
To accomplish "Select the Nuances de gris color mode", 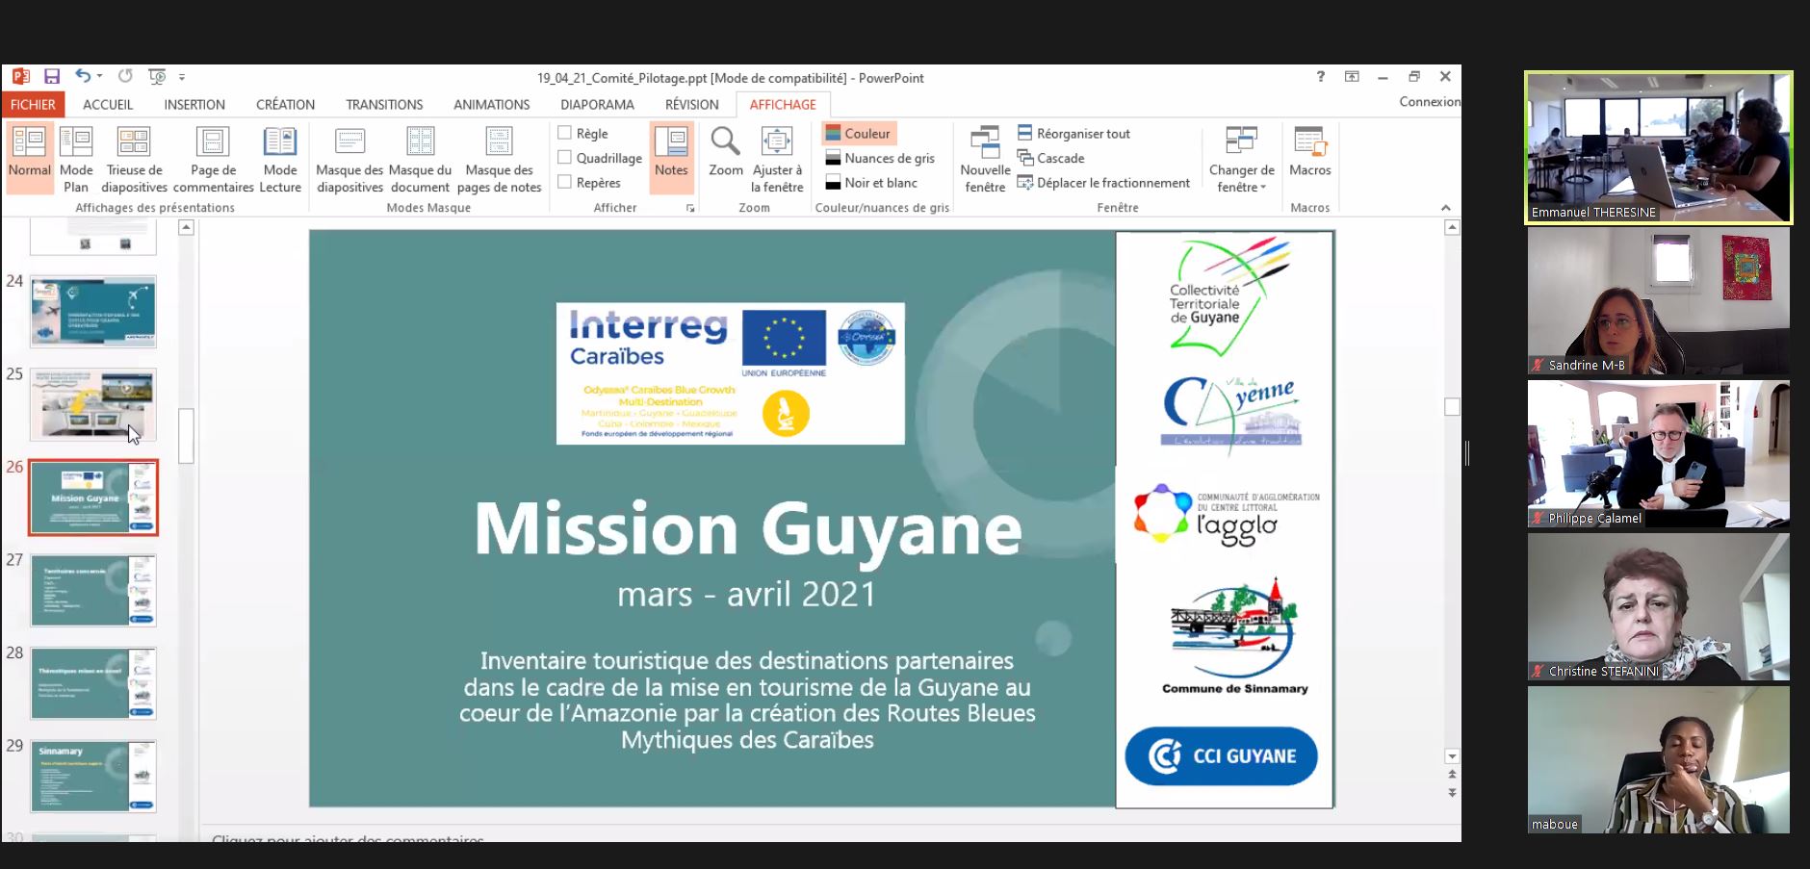I will 889,158.
